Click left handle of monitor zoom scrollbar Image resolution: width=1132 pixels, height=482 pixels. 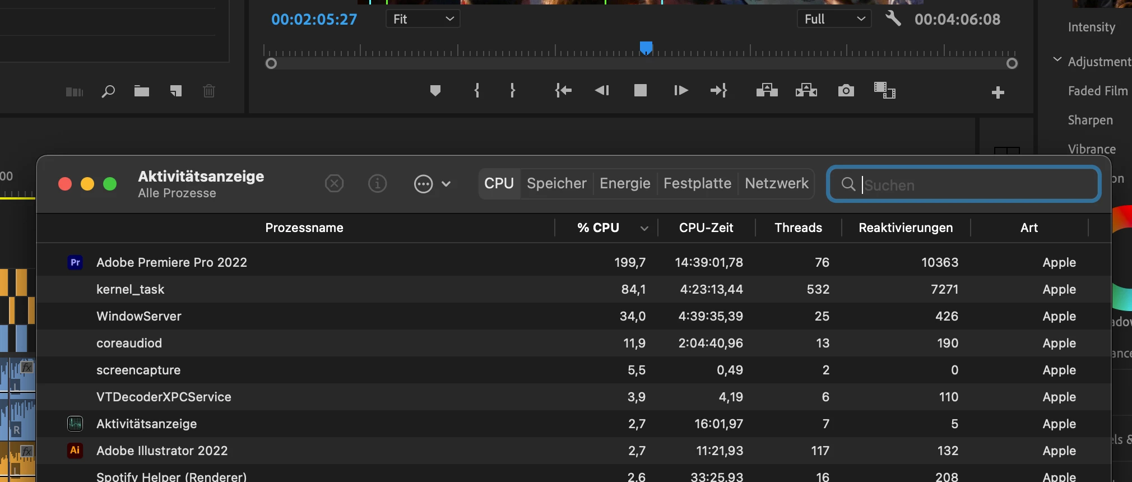click(271, 63)
